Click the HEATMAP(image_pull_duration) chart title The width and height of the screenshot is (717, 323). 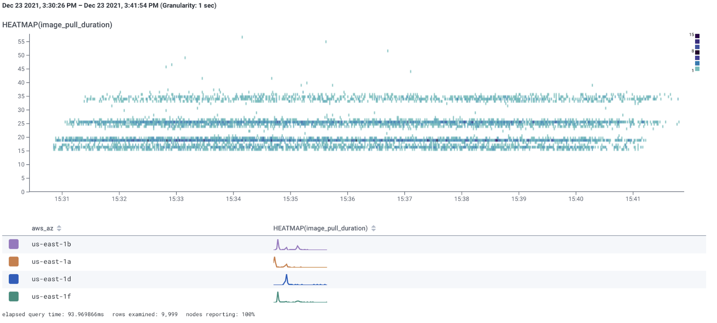coord(57,25)
